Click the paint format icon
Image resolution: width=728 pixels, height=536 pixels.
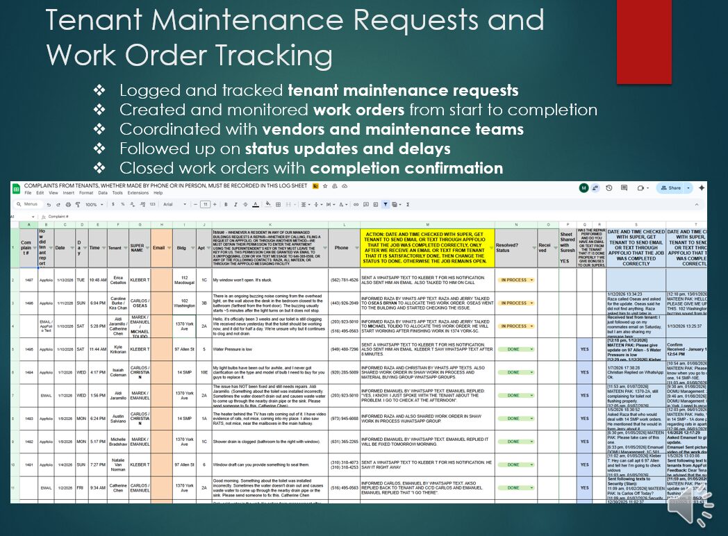[x=76, y=205]
